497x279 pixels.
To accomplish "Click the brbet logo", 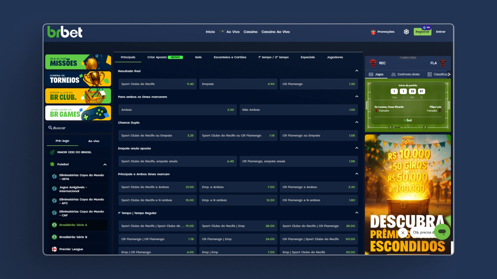I will 65,32.
